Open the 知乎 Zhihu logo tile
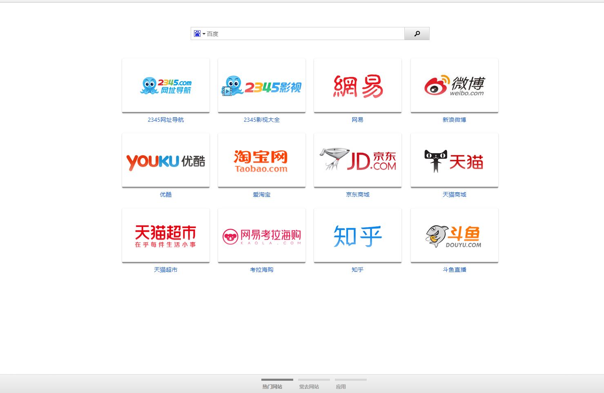604x393 pixels. pyautogui.click(x=358, y=235)
